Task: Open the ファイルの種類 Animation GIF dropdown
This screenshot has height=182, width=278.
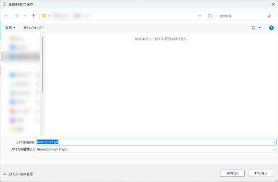Action: click(x=156, y=149)
